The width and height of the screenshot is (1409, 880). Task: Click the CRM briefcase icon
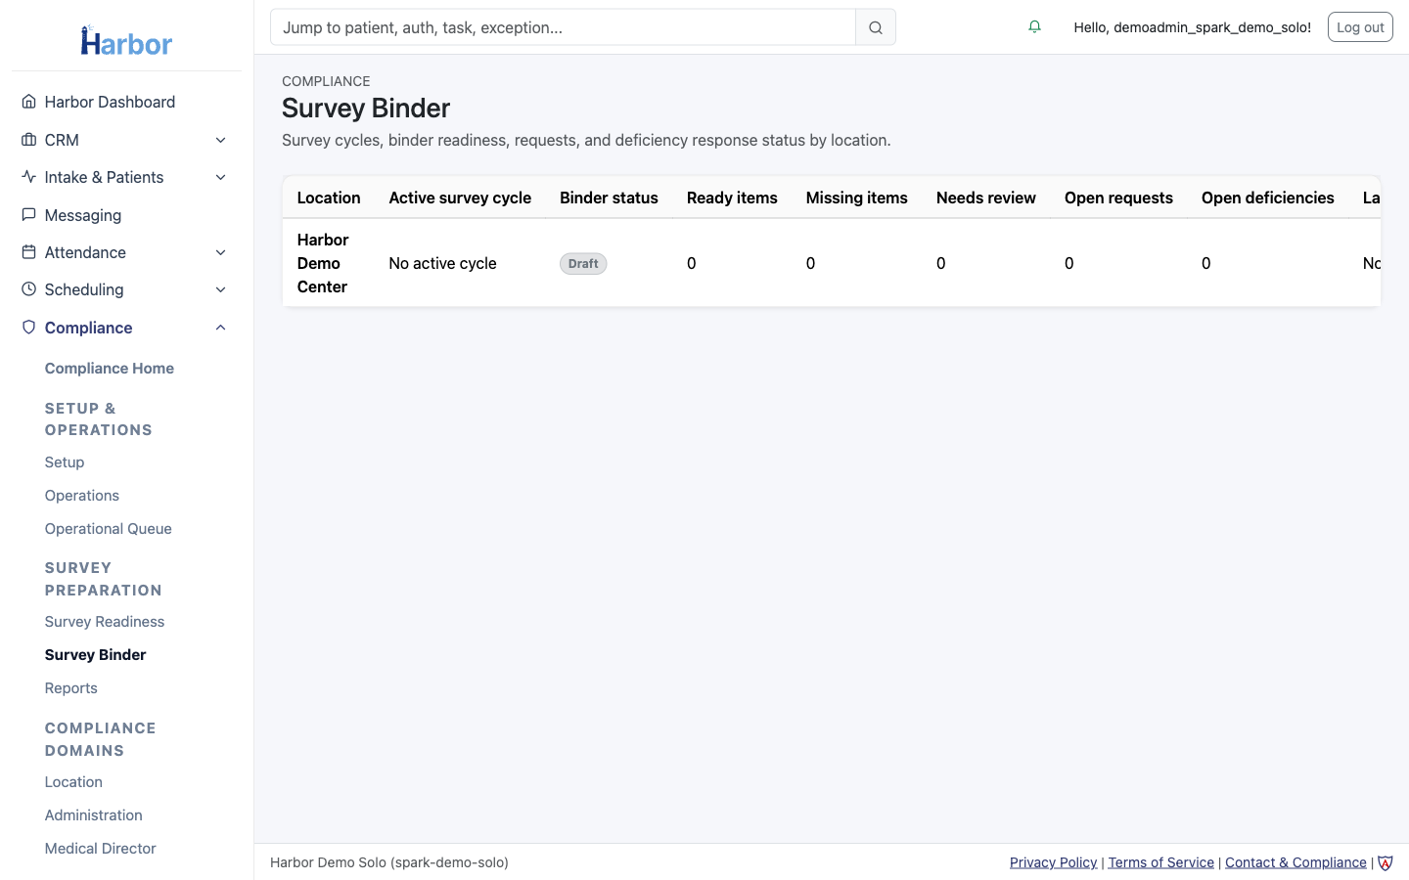point(28,140)
